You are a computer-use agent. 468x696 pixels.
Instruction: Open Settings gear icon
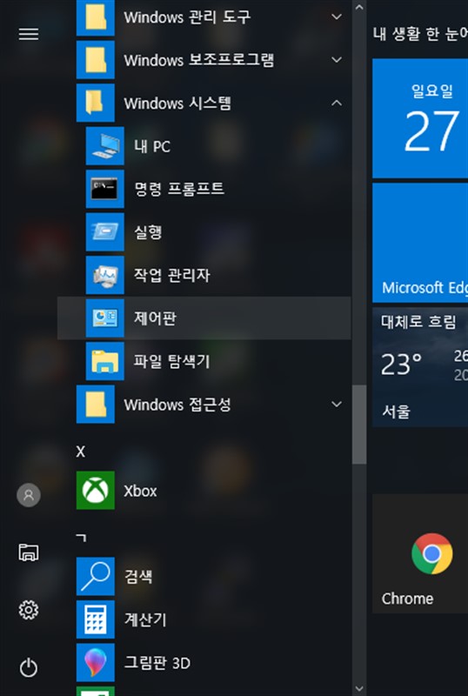tap(29, 610)
